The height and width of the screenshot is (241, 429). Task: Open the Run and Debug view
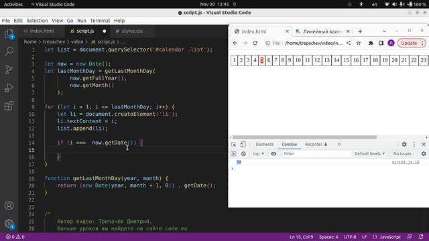coord(9,88)
